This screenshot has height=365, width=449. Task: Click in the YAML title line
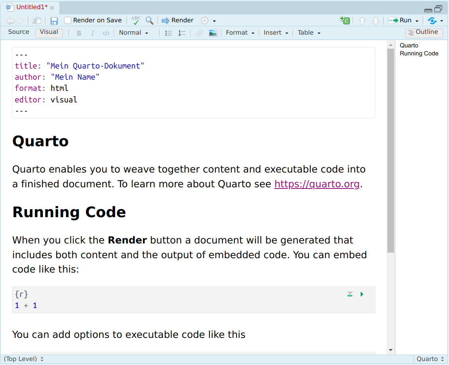pyautogui.click(x=80, y=66)
